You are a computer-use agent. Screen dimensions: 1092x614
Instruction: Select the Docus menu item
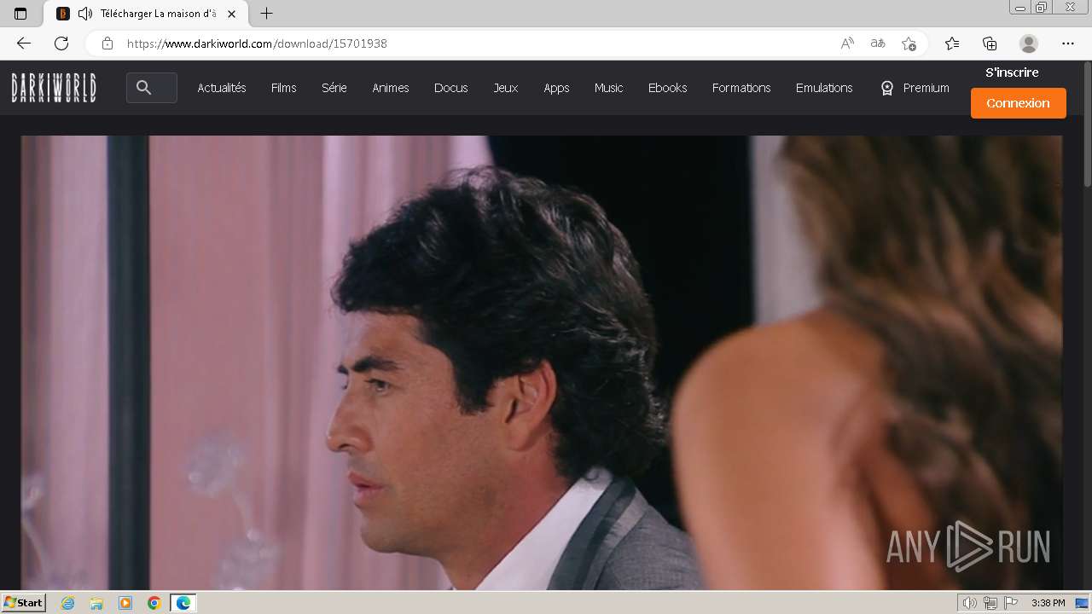[450, 88]
